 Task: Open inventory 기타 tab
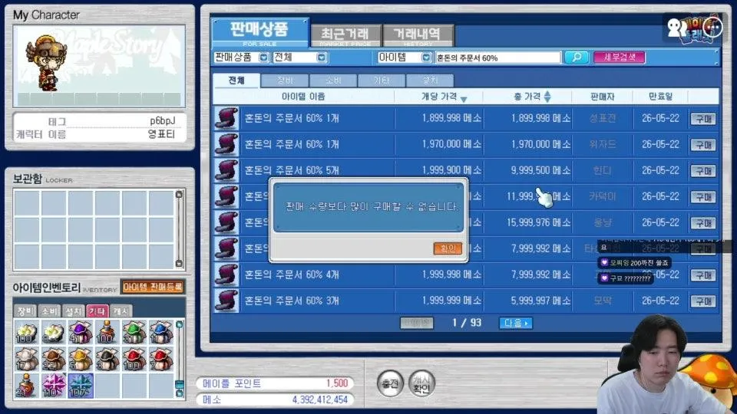97,310
